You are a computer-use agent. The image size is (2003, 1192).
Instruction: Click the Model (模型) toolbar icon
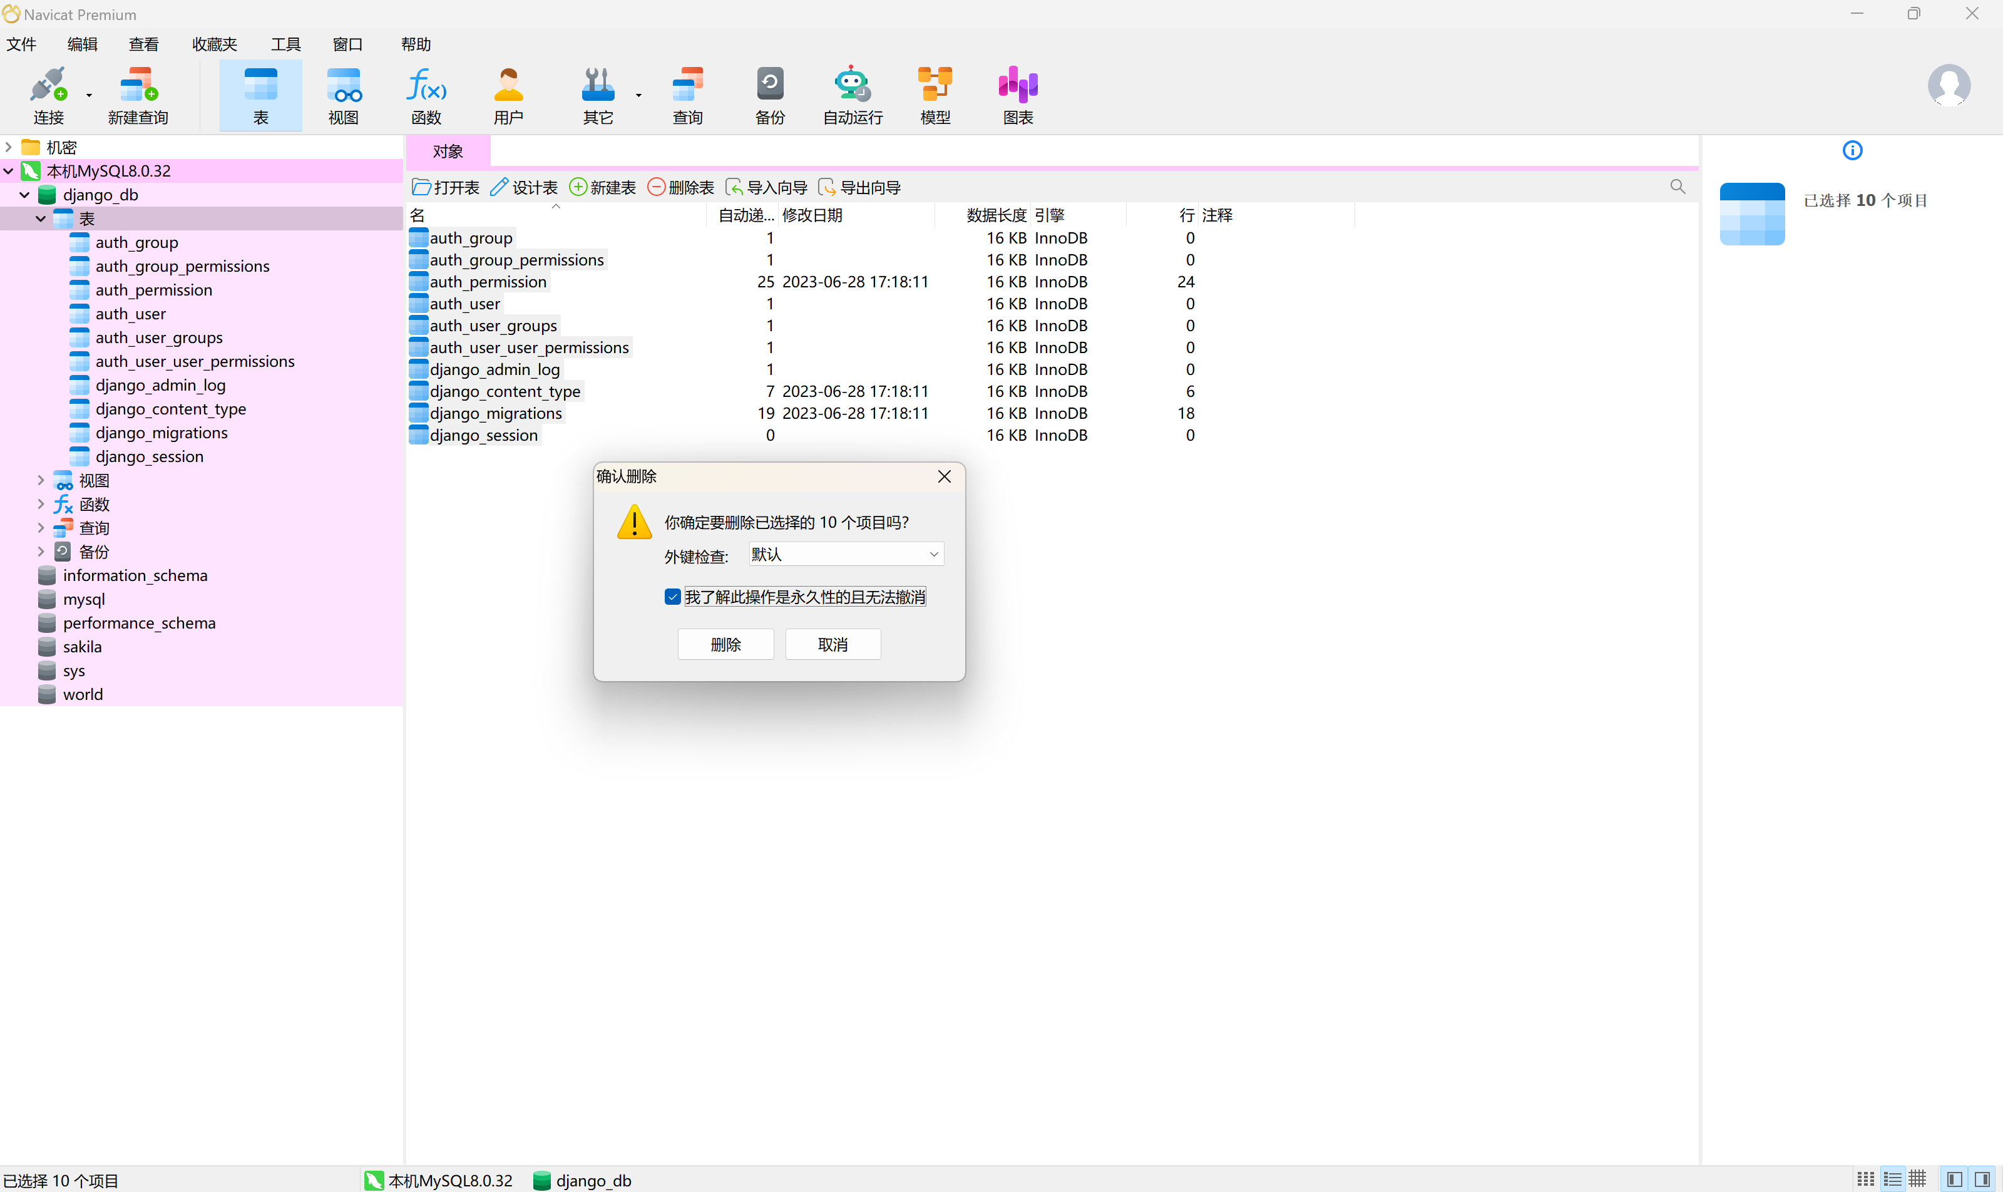pos(934,95)
